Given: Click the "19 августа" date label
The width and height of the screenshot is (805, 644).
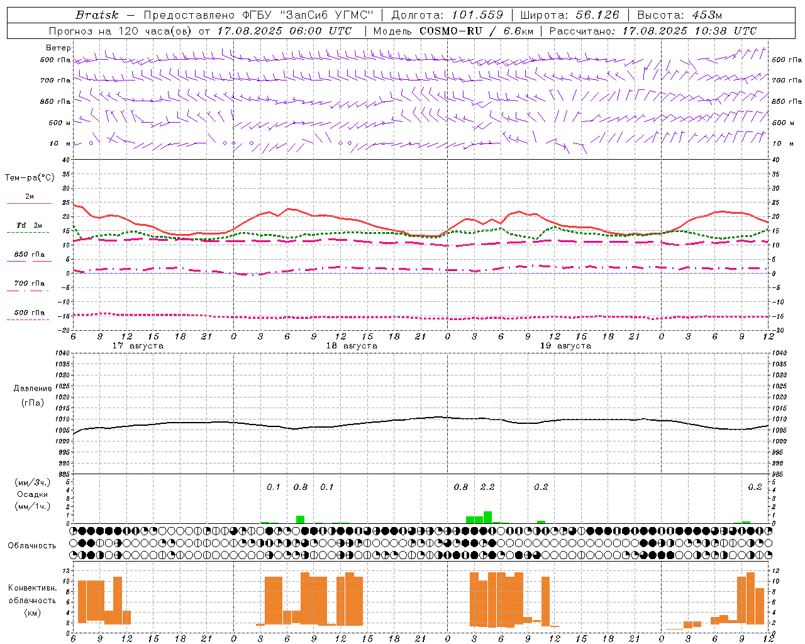Looking at the screenshot, I should tap(565, 346).
